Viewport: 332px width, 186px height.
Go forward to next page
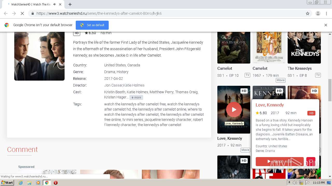point(14,13)
